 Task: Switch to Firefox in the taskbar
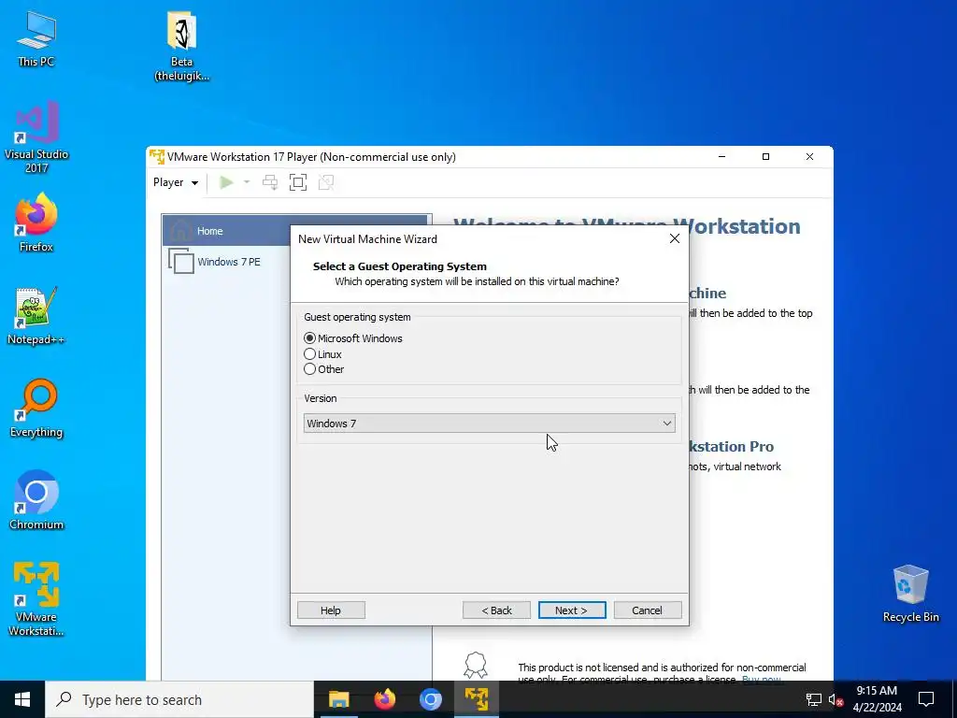pos(384,699)
